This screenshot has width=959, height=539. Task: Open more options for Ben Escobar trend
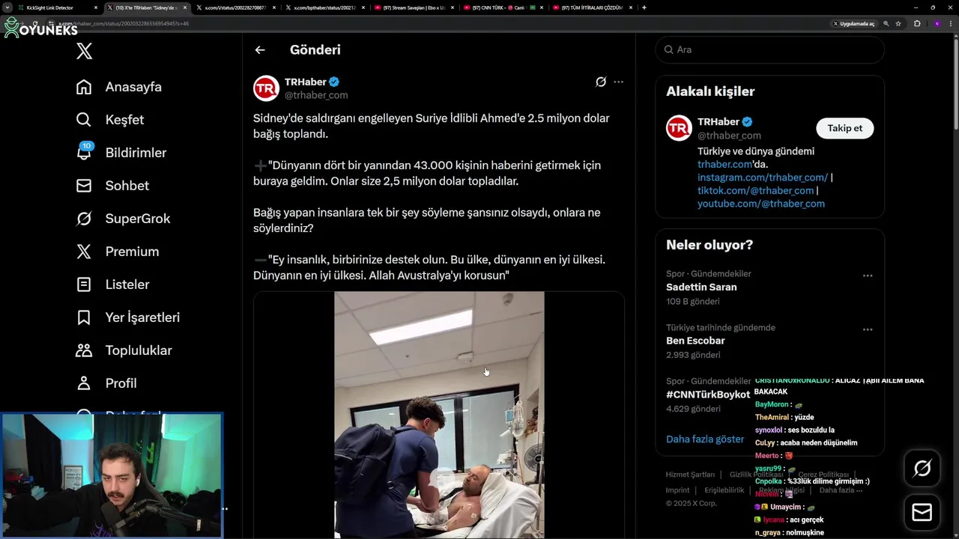tap(868, 329)
